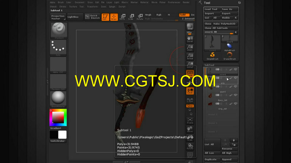Select the SimpleBrush tool icon
The image size is (291, 163).
(212, 56)
